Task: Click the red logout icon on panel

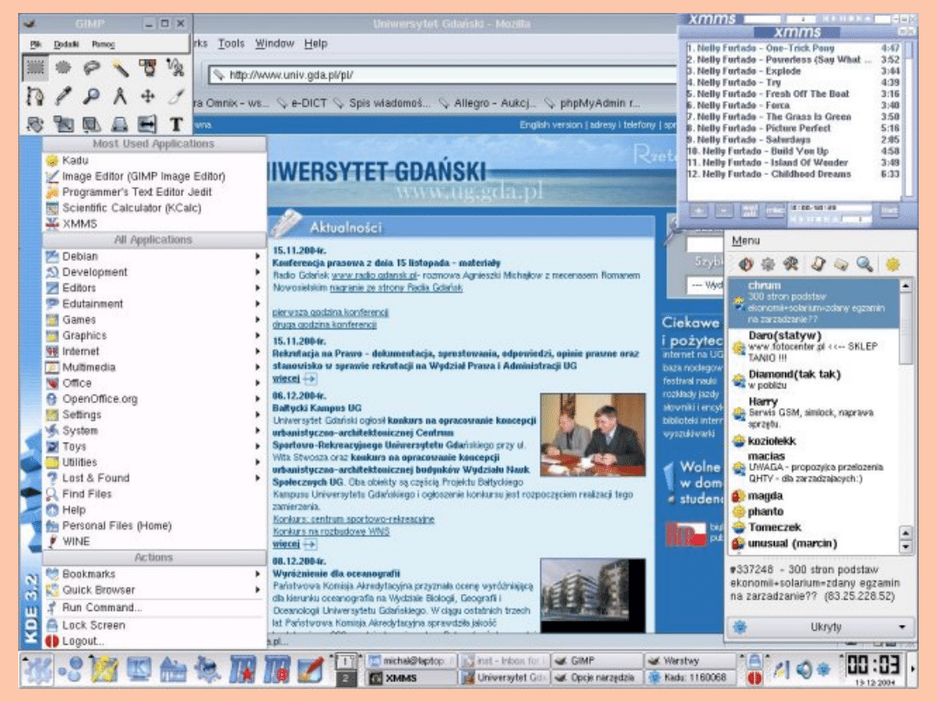Action: (754, 678)
